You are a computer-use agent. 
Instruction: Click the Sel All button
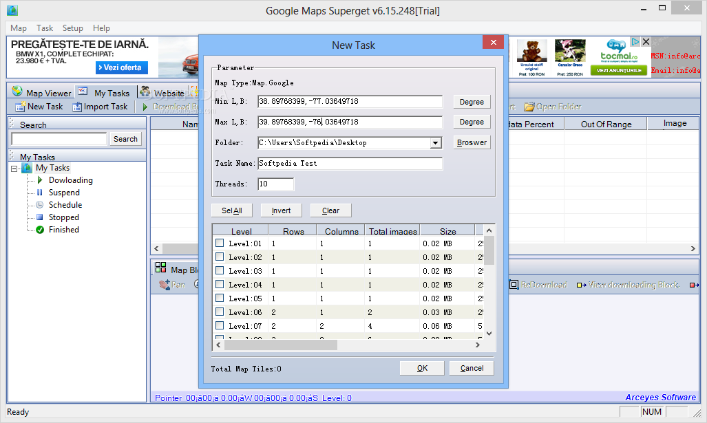232,210
